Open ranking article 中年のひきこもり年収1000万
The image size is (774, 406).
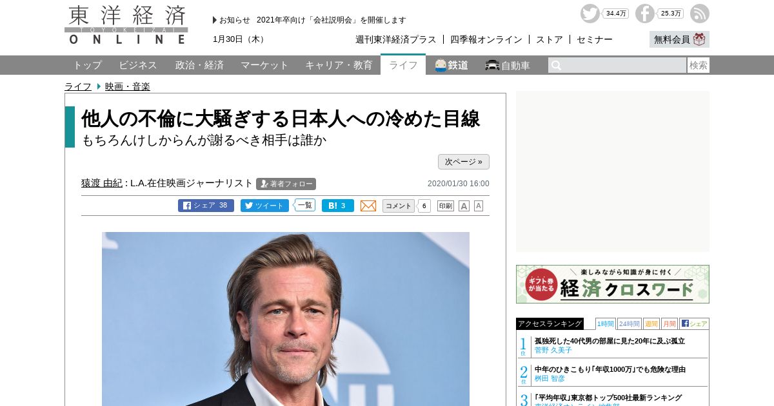point(610,369)
